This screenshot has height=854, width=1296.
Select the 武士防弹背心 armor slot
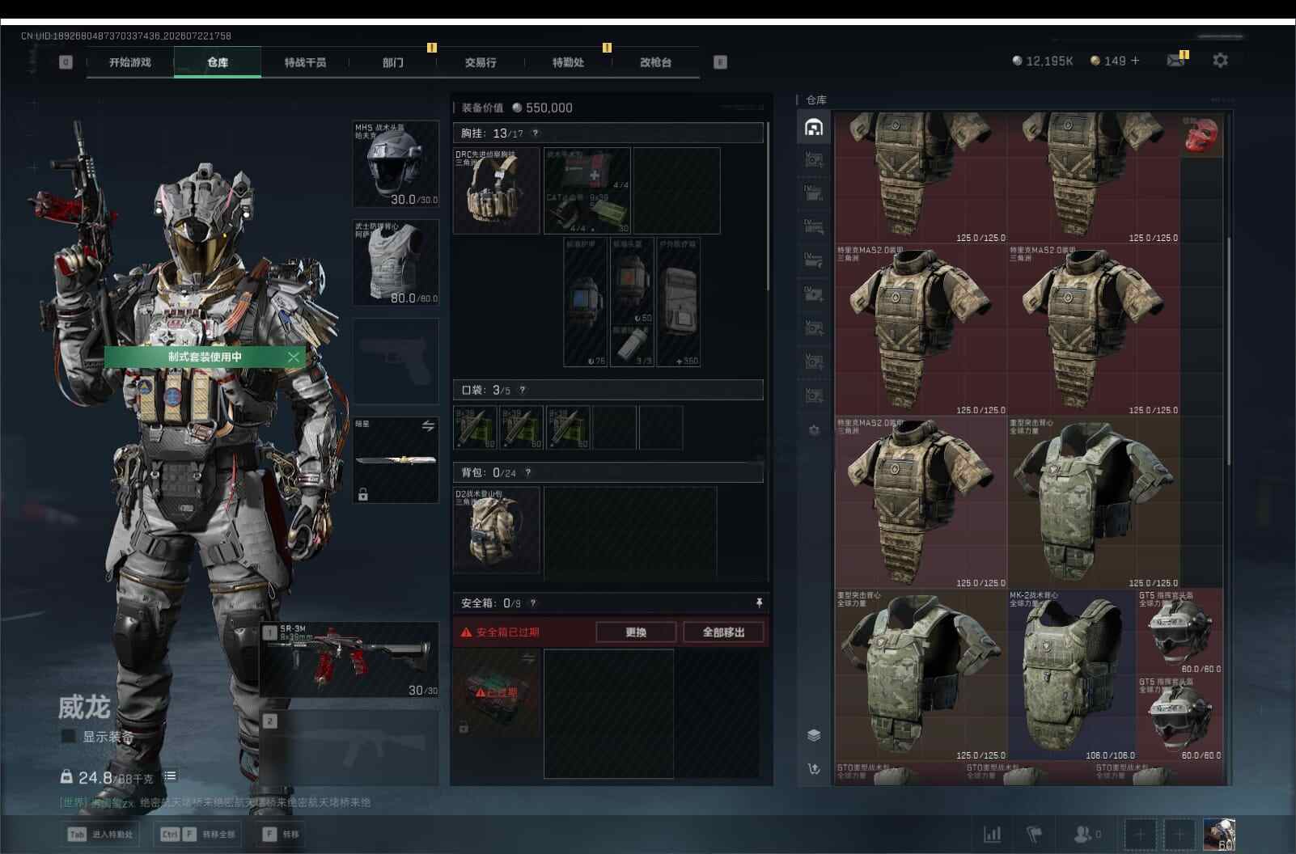click(x=396, y=263)
